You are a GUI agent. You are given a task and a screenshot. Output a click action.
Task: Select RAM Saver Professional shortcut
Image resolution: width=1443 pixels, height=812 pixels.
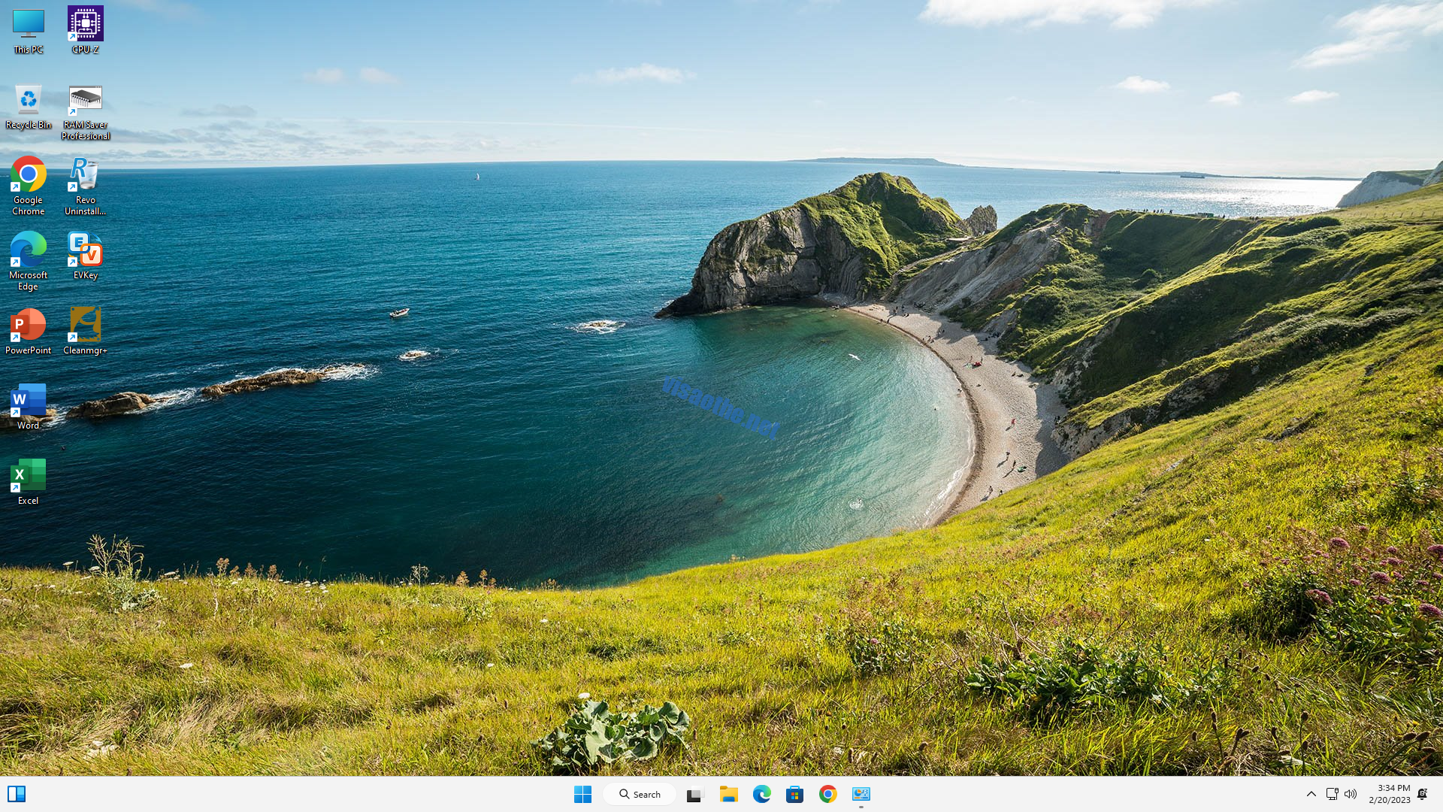[x=85, y=112]
